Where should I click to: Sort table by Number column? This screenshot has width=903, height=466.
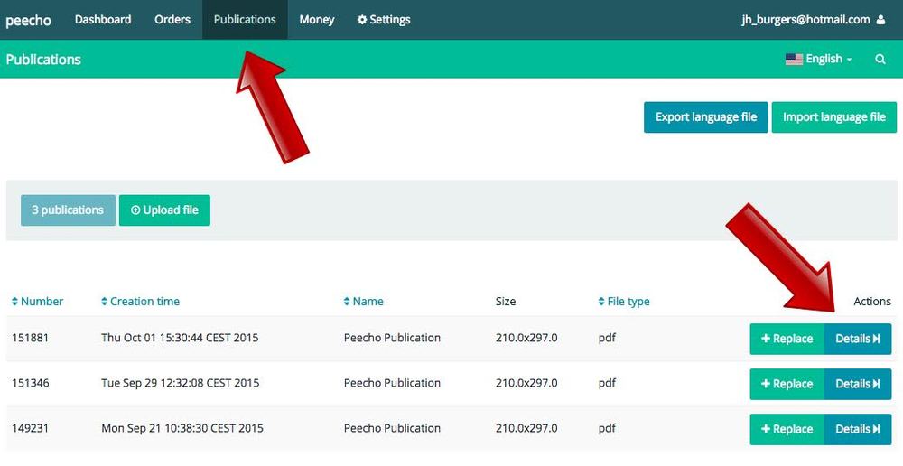point(37,302)
